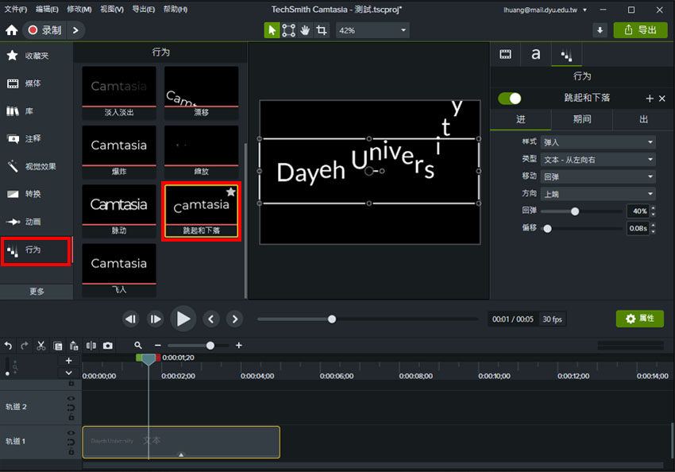
Task: Click the cut scissors icon
Action: 40,346
